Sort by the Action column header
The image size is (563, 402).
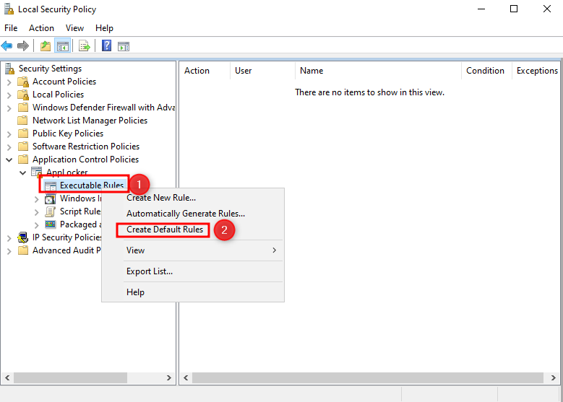[x=205, y=71]
